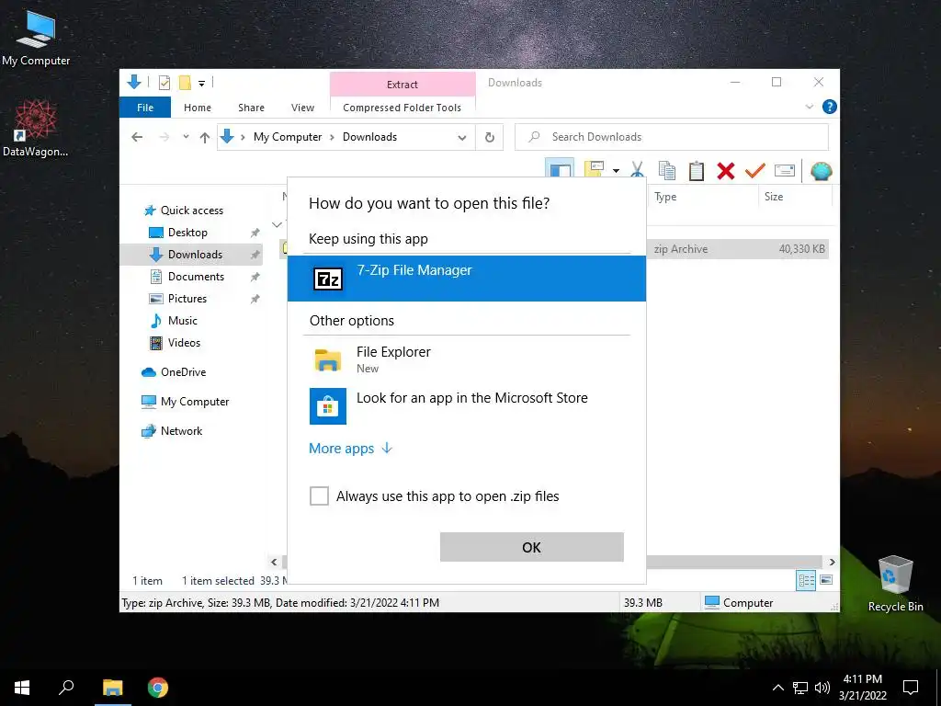Choose the File Explorer icon under Other options

pos(328,359)
